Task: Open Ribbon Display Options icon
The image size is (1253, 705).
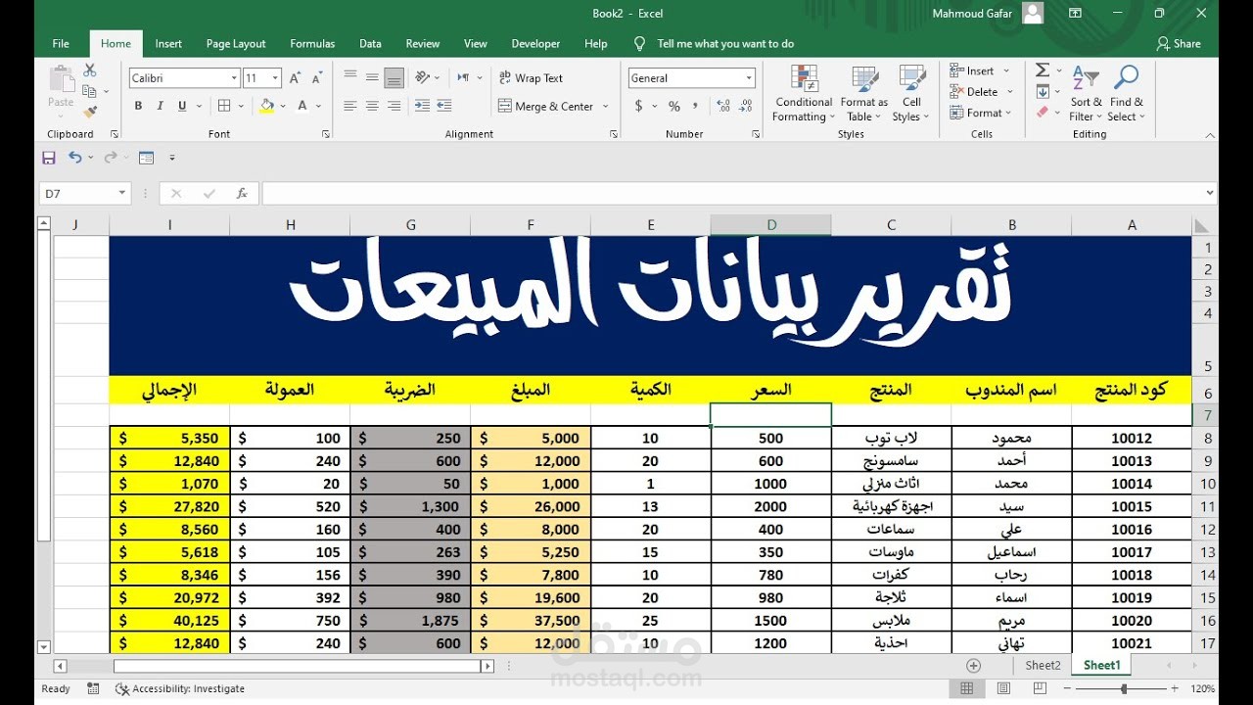Action: click(x=1075, y=14)
